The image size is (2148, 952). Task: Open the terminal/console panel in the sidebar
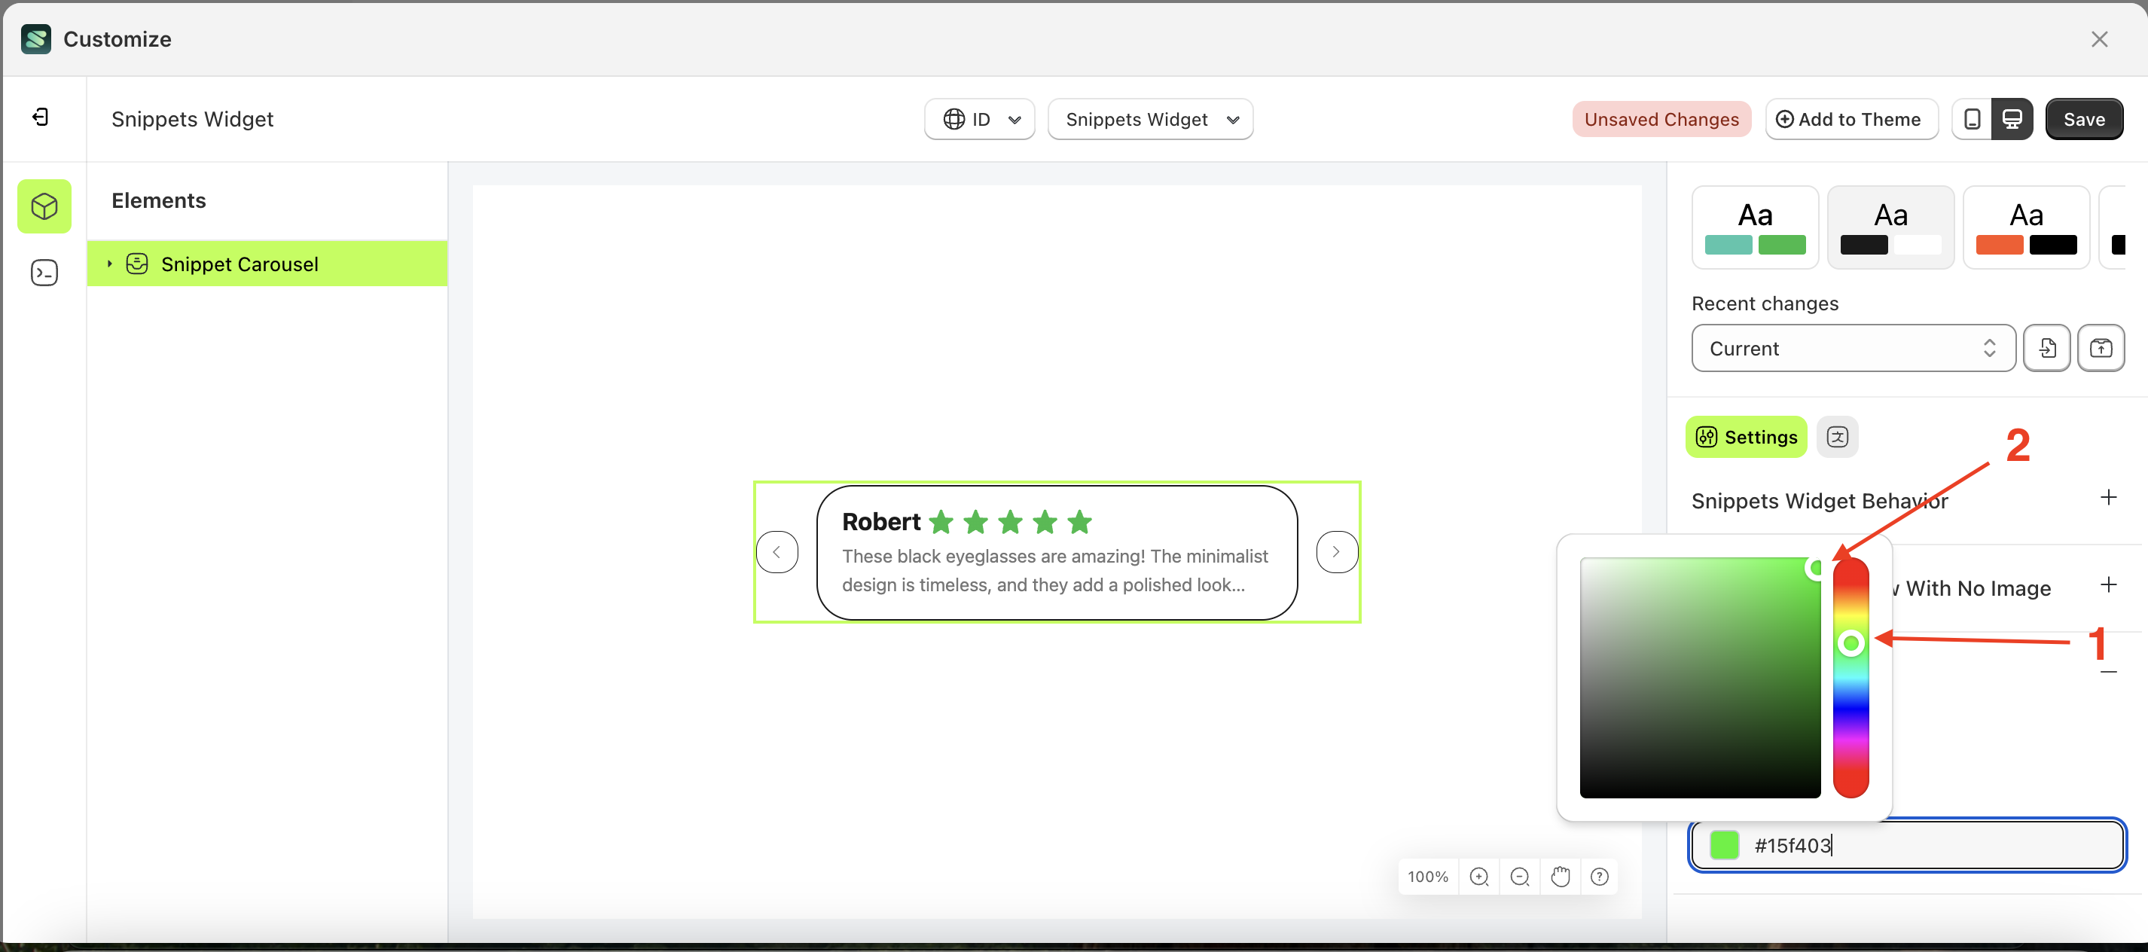click(x=44, y=273)
